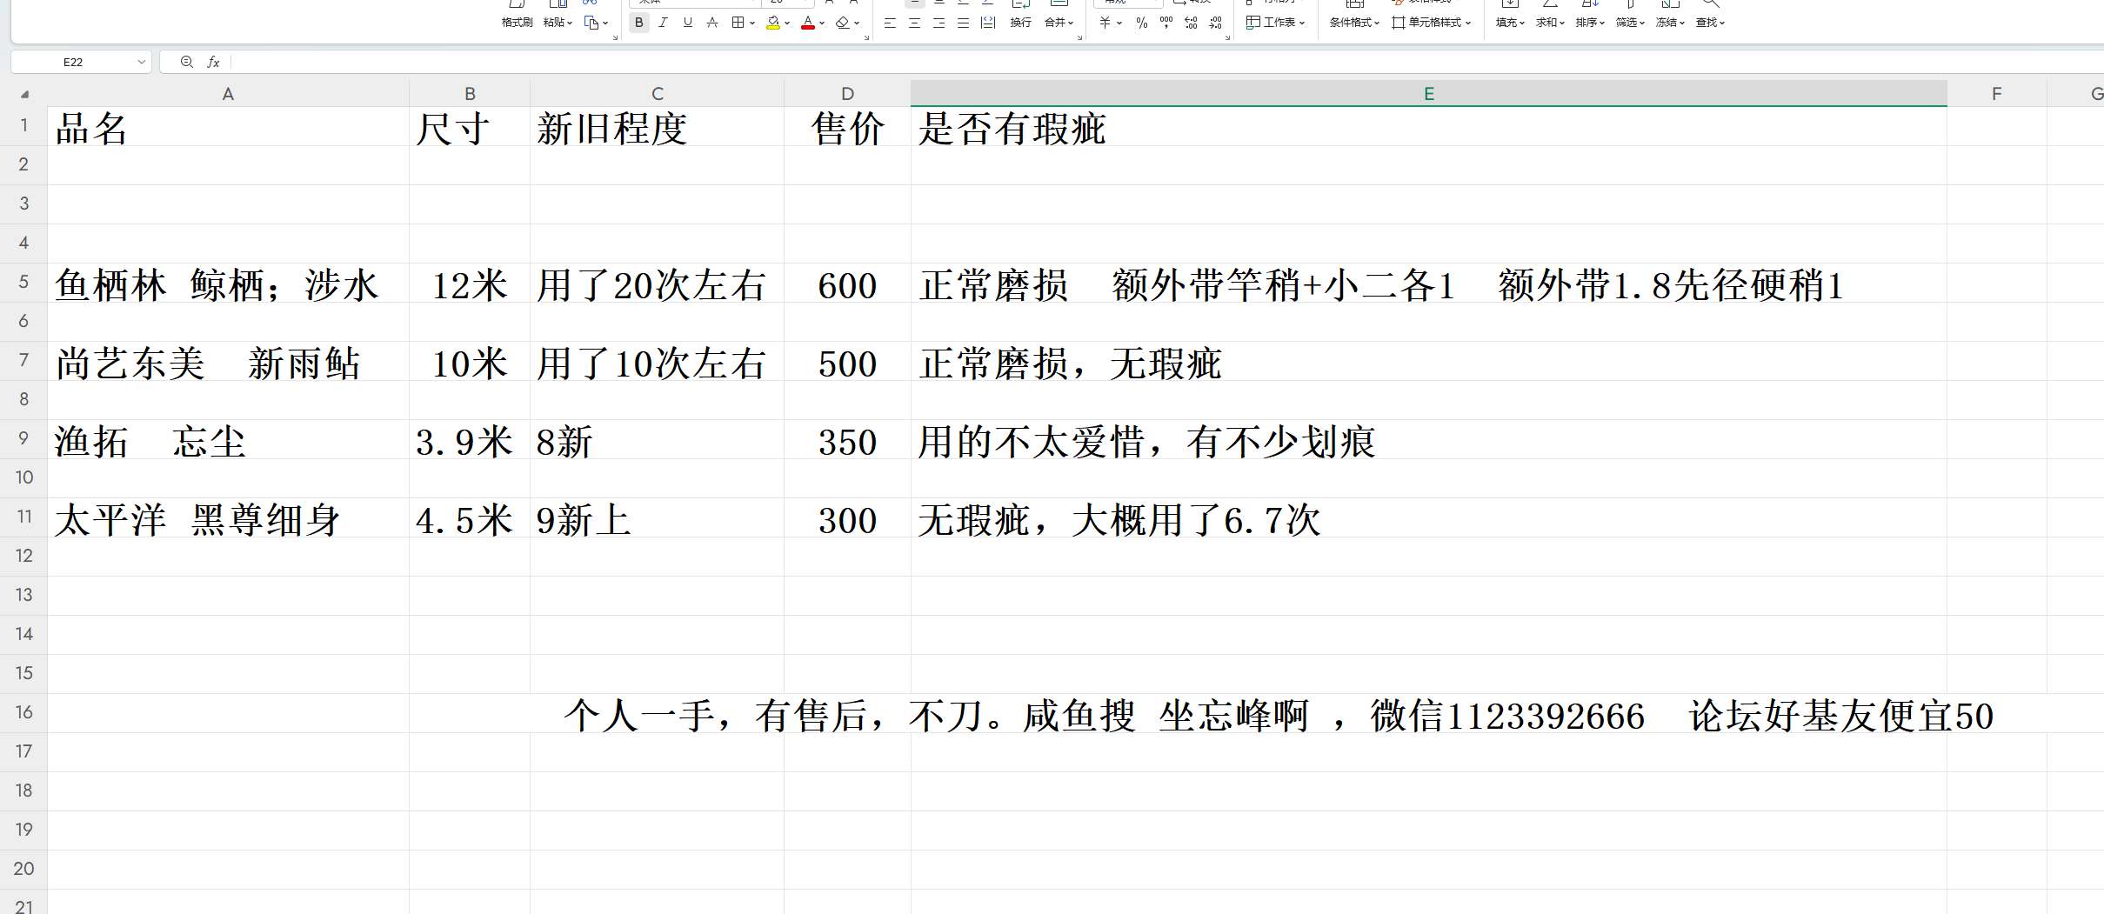Open 粘贴 paste dropdown

558,23
